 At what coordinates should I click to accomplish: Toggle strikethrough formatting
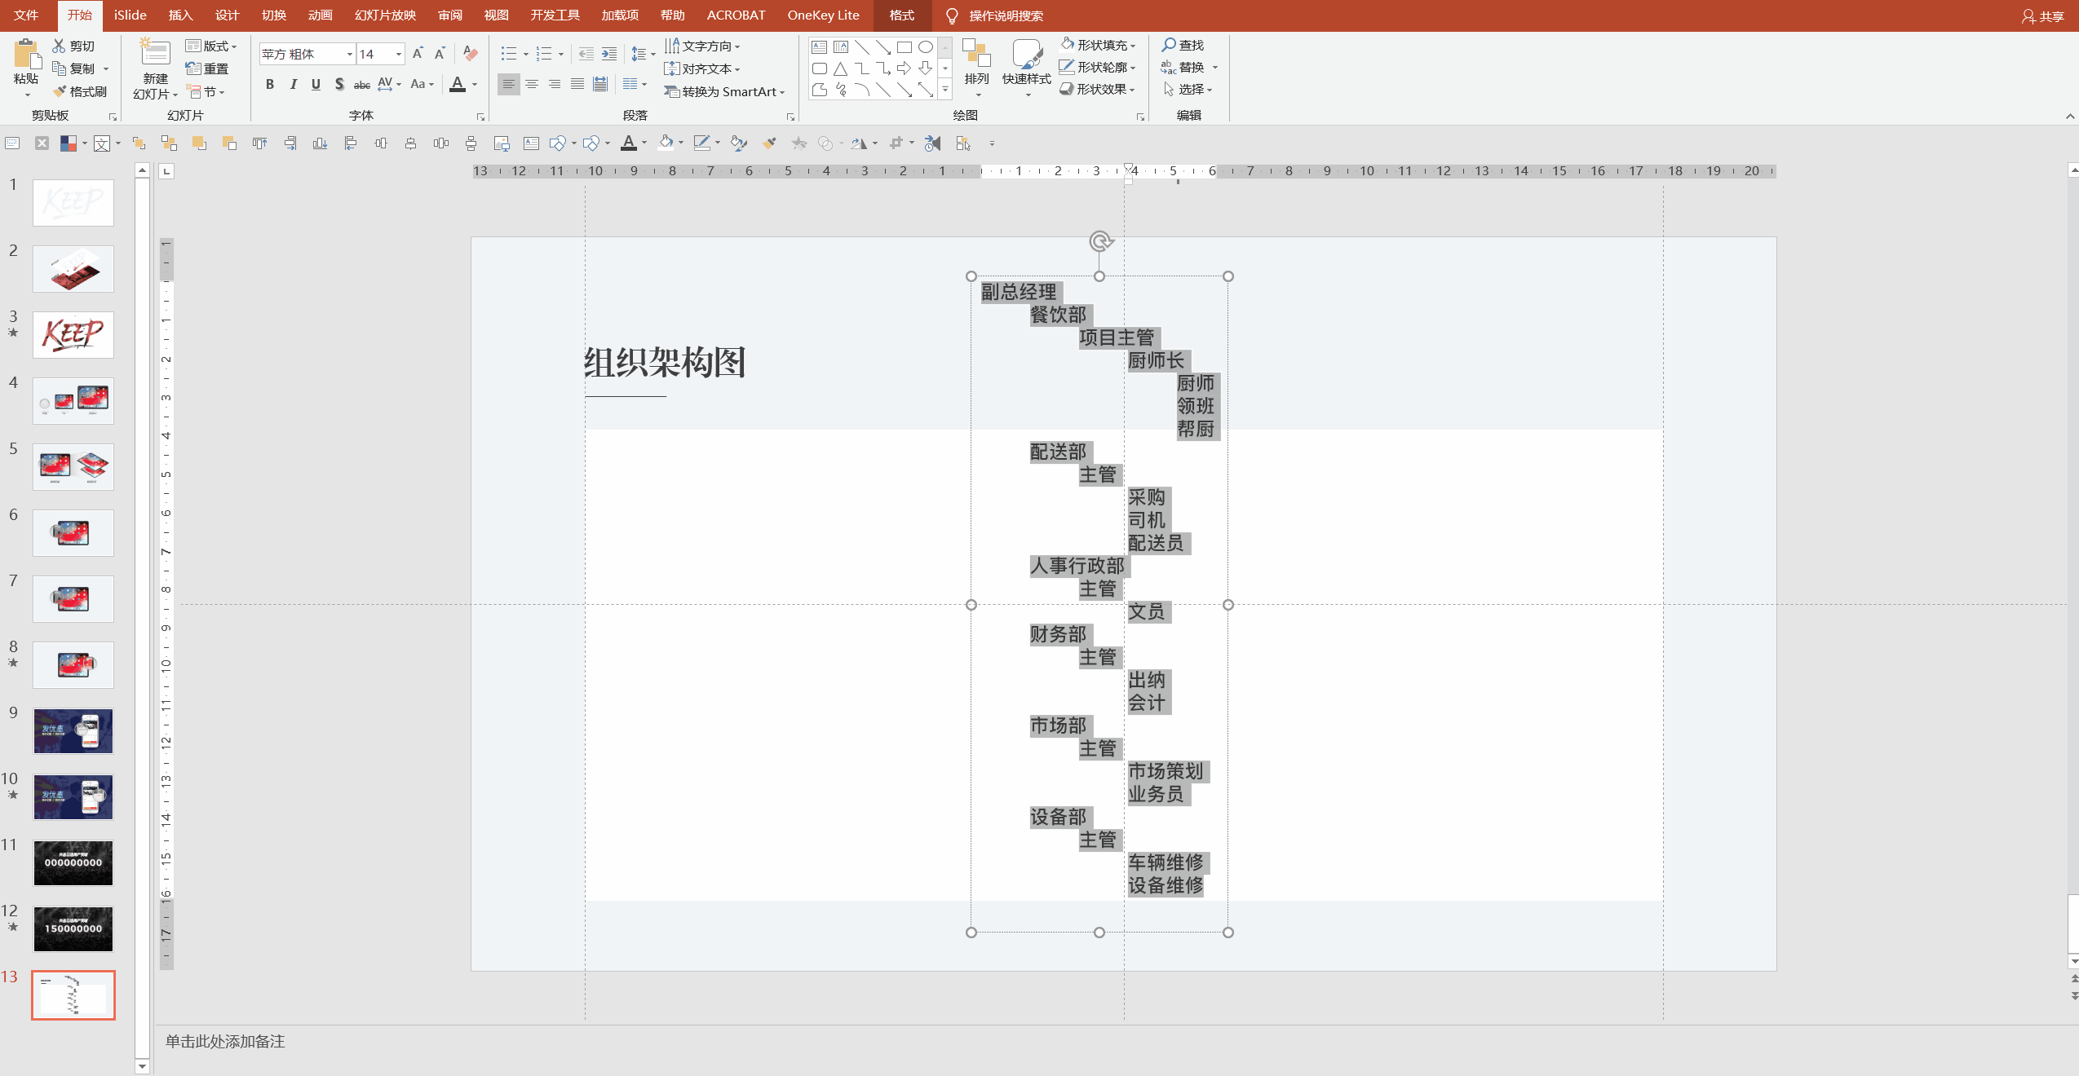click(x=361, y=83)
